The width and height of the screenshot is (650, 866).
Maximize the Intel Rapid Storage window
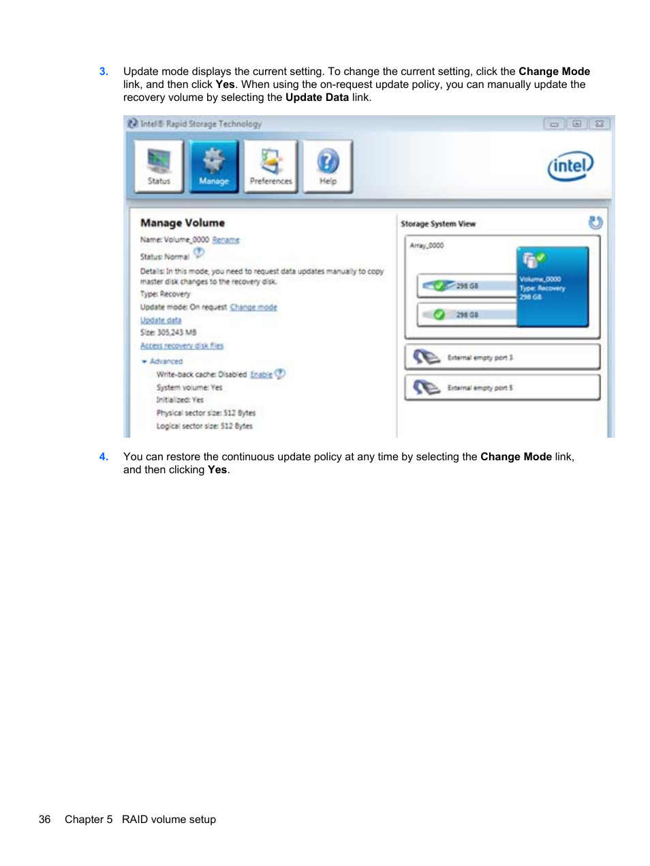576,124
